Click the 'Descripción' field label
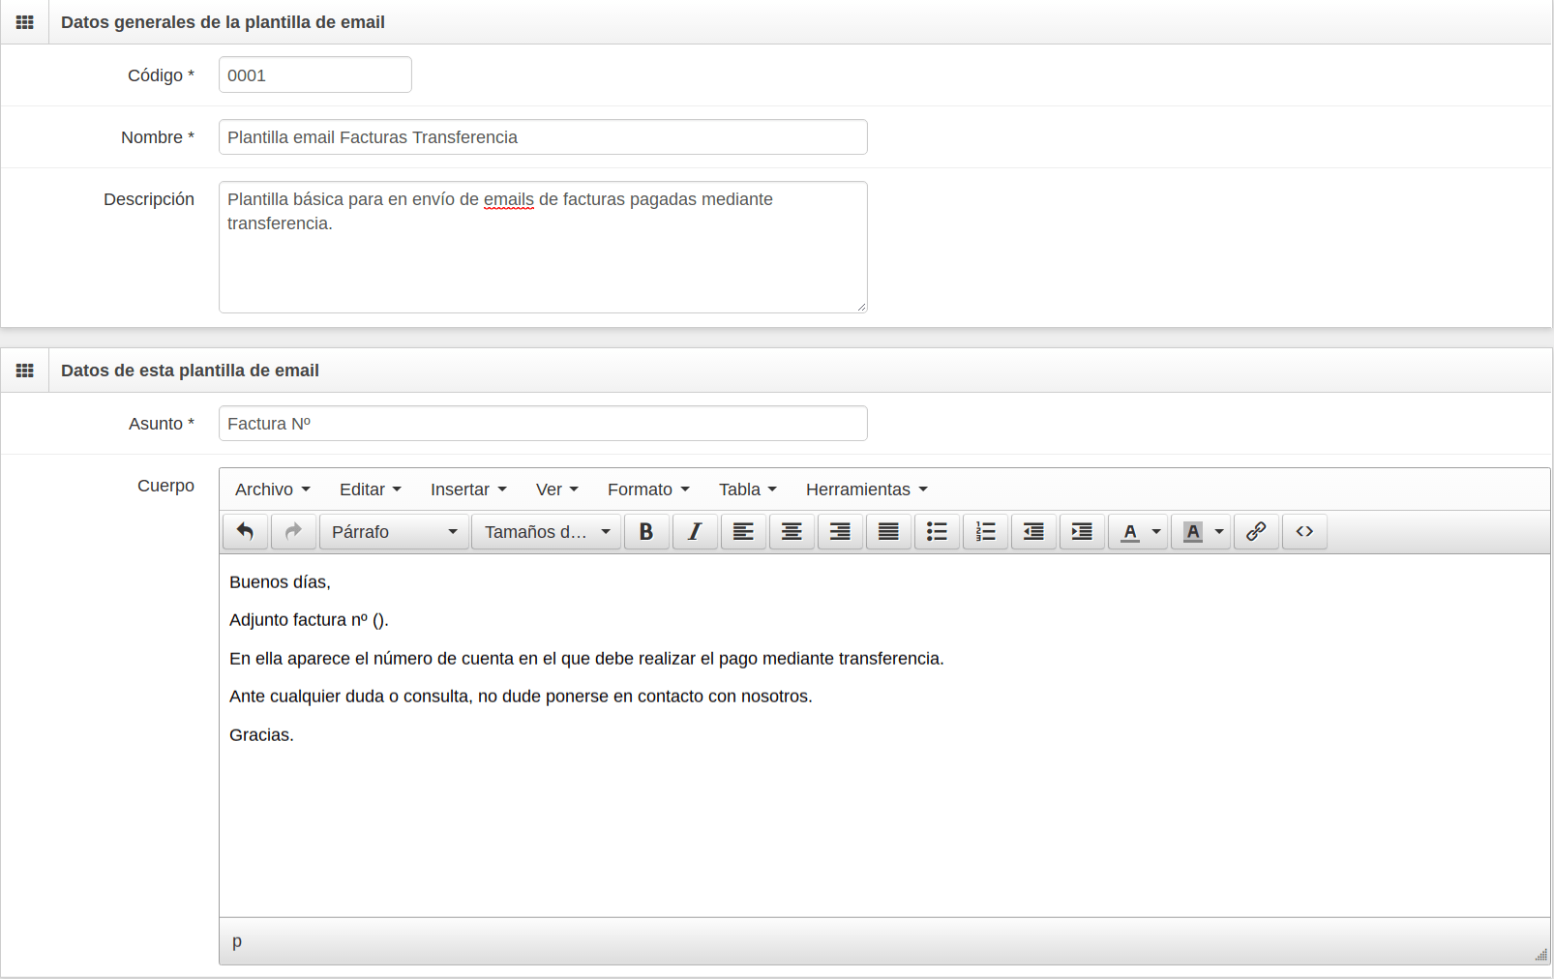The height and width of the screenshot is (979, 1554). (x=149, y=199)
